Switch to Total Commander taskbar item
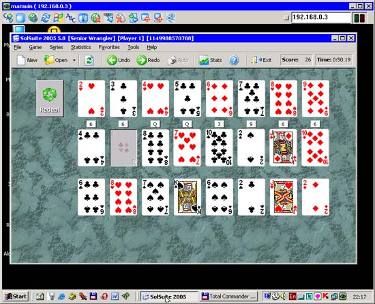Screen dimensions: 375x304 click(229, 297)
